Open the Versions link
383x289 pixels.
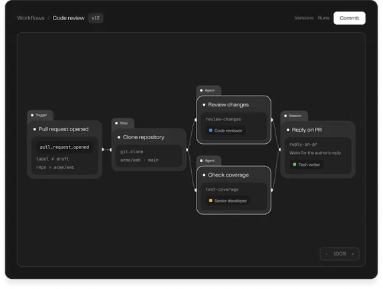(x=303, y=18)
